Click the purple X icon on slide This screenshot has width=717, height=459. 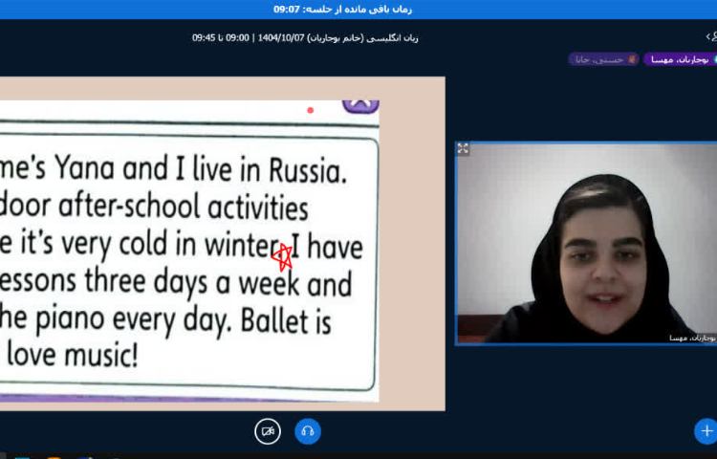tap(359, 102)
